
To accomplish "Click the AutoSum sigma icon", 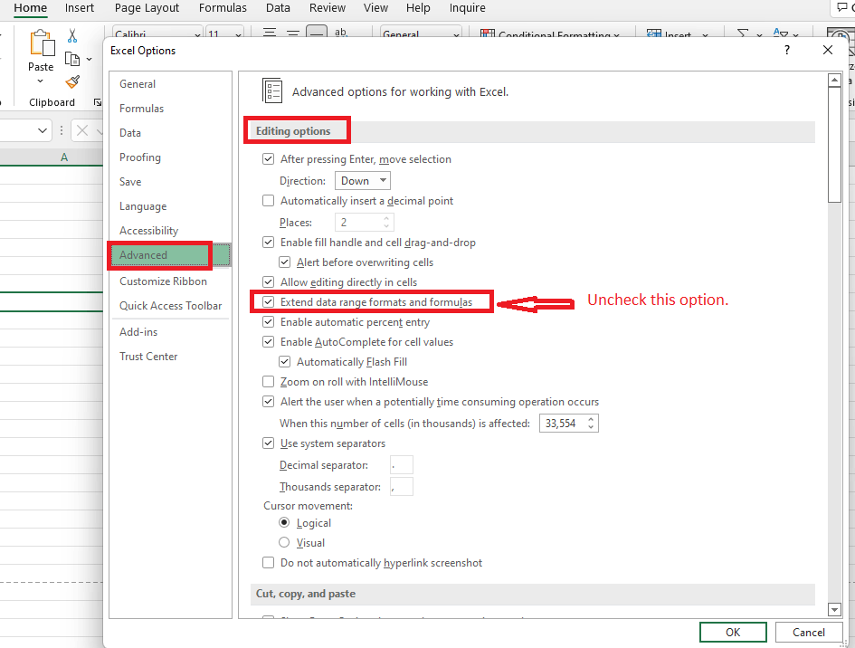I will point(743,34).
